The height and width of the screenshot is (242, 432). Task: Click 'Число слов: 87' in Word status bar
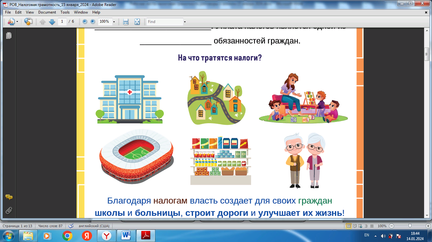pyautogui.click(x=50, y=226)
